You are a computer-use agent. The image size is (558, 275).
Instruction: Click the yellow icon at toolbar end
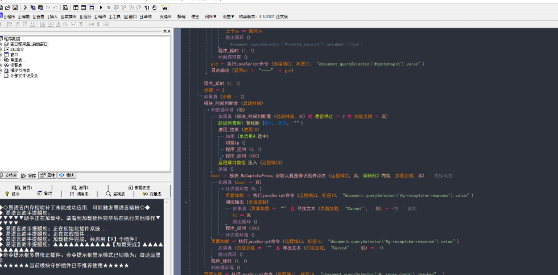[164, 8]
